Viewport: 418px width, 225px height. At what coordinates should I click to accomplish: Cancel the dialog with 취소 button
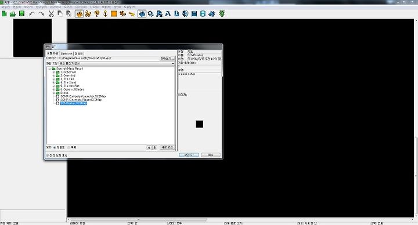click(211, 155)
